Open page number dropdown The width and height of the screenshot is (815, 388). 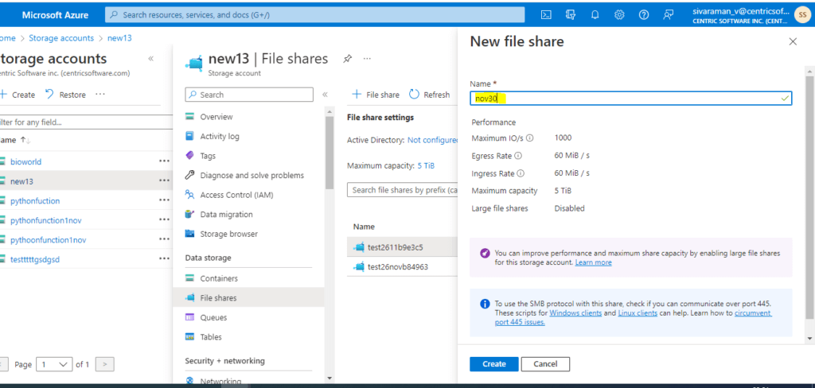tap(54, 365)
